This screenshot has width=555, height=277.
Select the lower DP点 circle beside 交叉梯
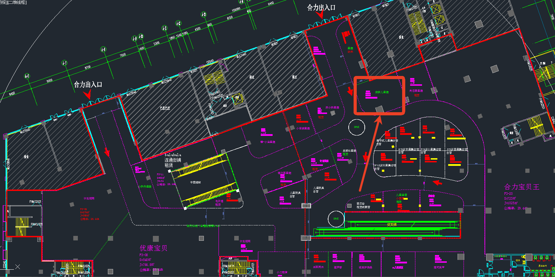(x=336, y=219)
